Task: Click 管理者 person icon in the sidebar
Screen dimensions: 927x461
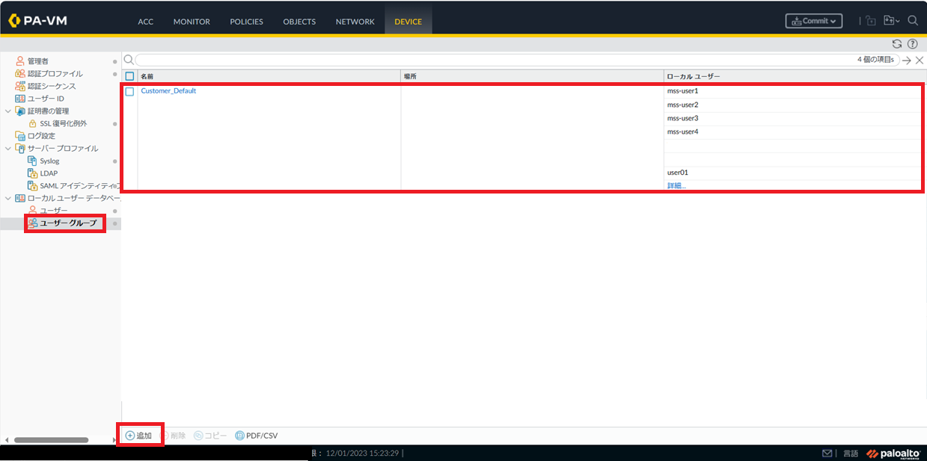Action: click(x=20, y=61)
